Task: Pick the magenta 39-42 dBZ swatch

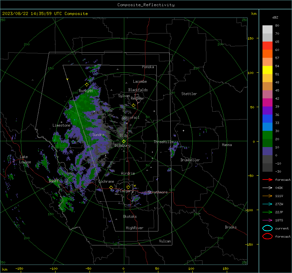Action: tap(267, 103)
